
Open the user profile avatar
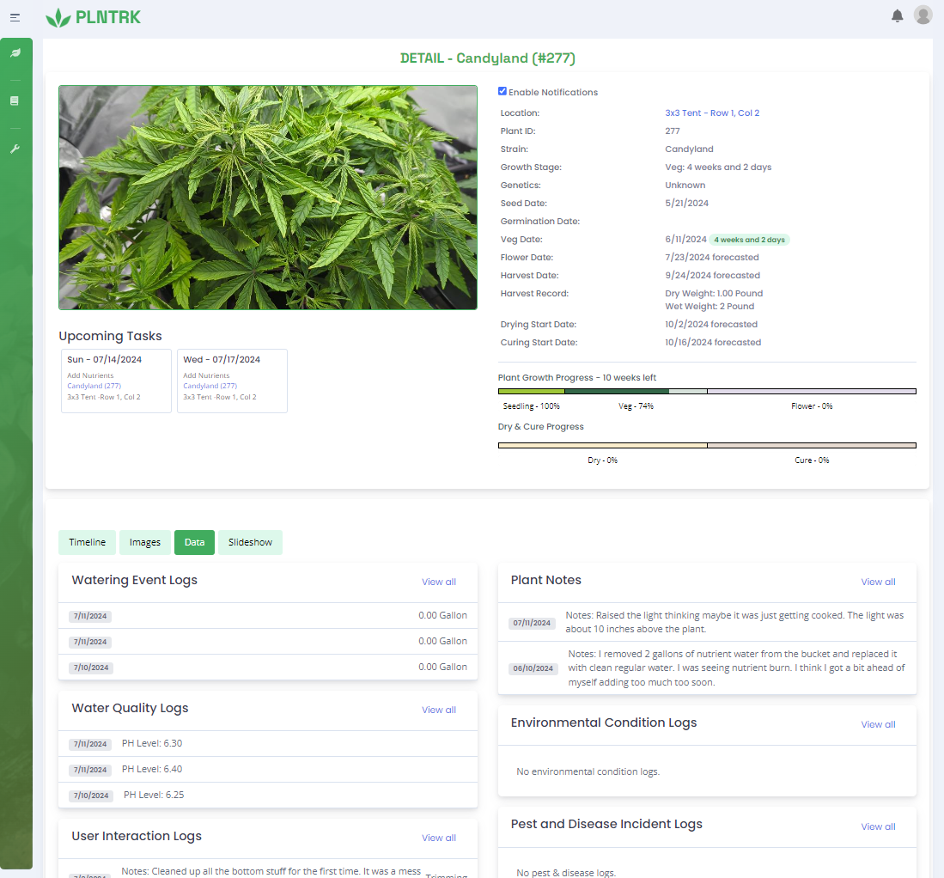(x=923, y=15)
